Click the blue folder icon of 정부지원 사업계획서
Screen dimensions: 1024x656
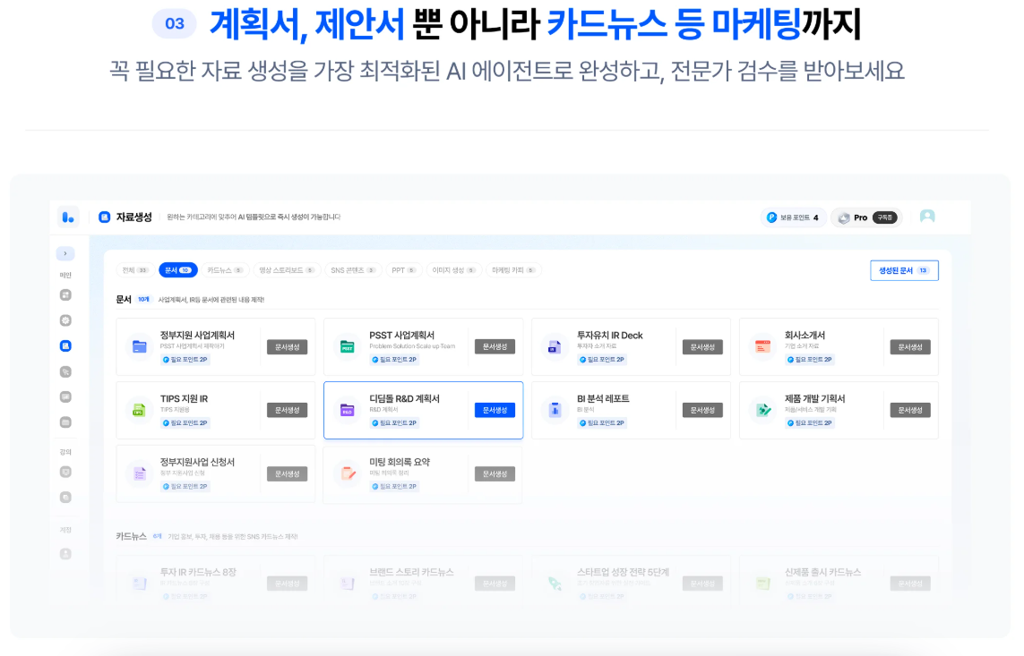pos(139,347)
